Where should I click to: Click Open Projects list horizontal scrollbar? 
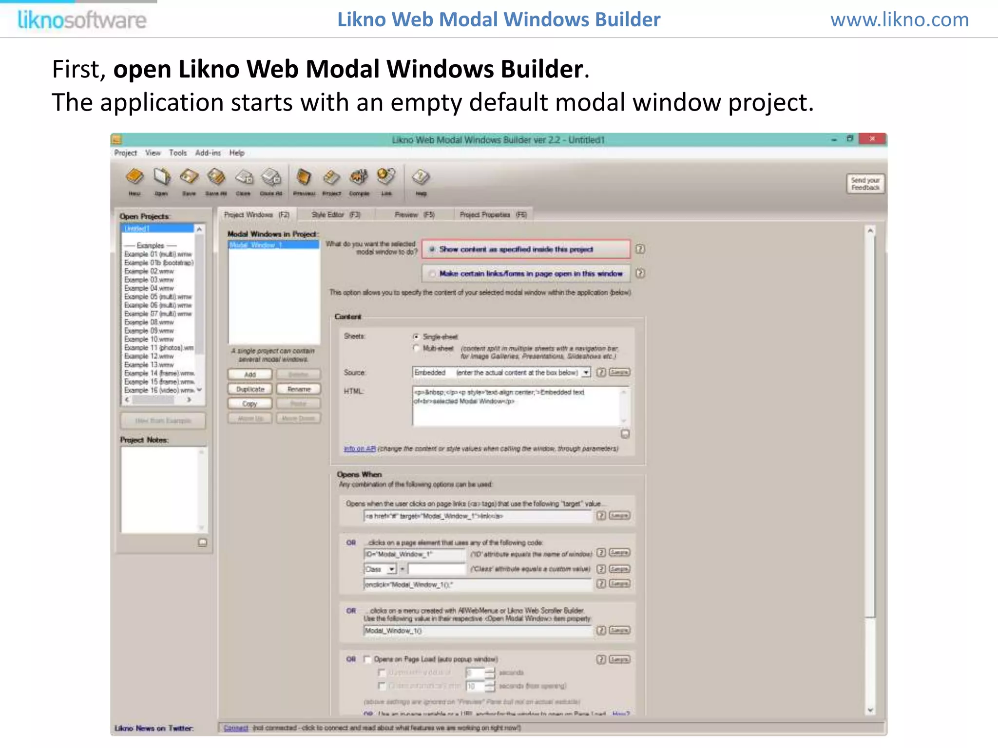click(158, 400)
